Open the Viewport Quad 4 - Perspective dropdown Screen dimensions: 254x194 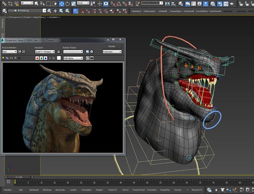[x=45, y=52]
